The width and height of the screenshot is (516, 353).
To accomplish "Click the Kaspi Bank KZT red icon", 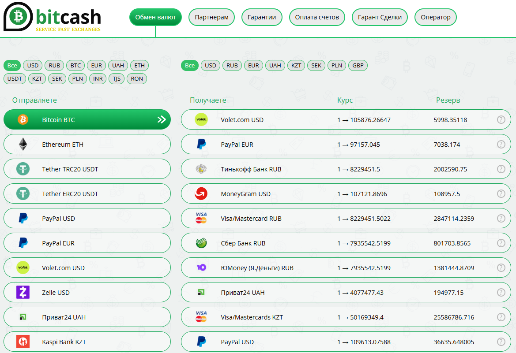I will tap(23, 342).
